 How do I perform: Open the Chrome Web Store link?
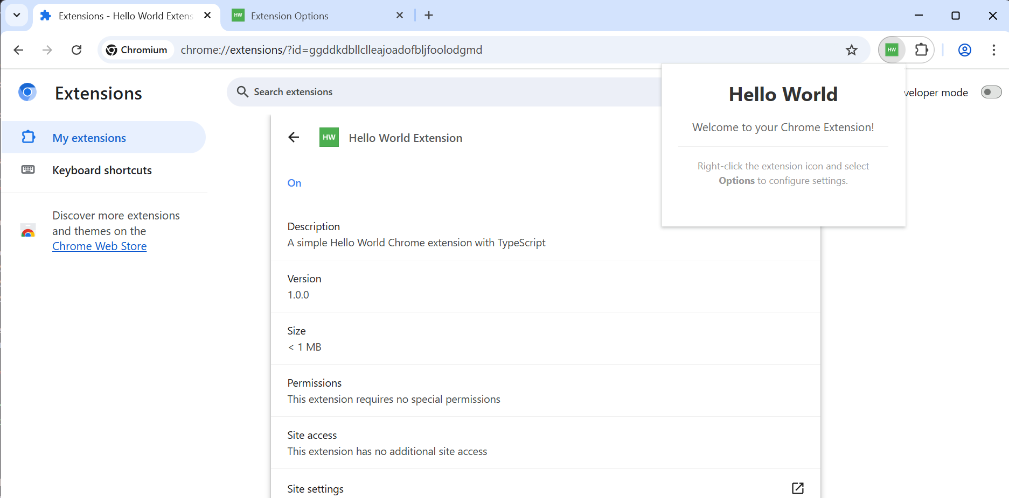coord(99,246)
